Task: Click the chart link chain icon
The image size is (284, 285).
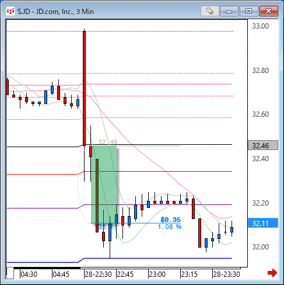Action: (x=210, y=11)
